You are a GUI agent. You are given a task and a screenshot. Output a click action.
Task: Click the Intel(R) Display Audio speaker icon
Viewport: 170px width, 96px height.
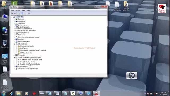point(19,62)
